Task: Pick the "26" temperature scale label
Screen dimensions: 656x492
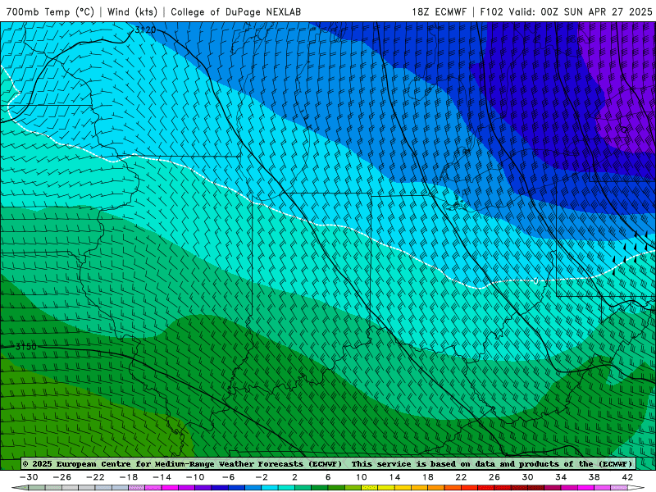Action: pyautogui.click(x=494, y=477)
